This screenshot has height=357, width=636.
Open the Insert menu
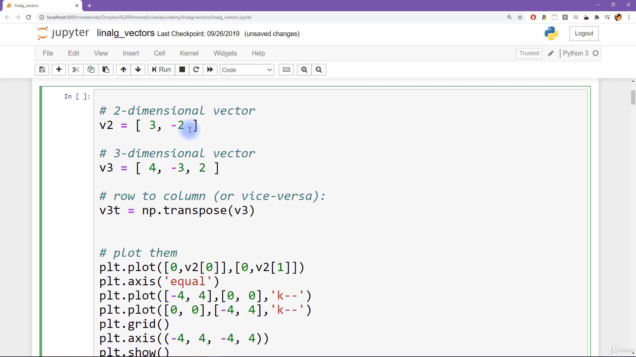pos(131,53)
